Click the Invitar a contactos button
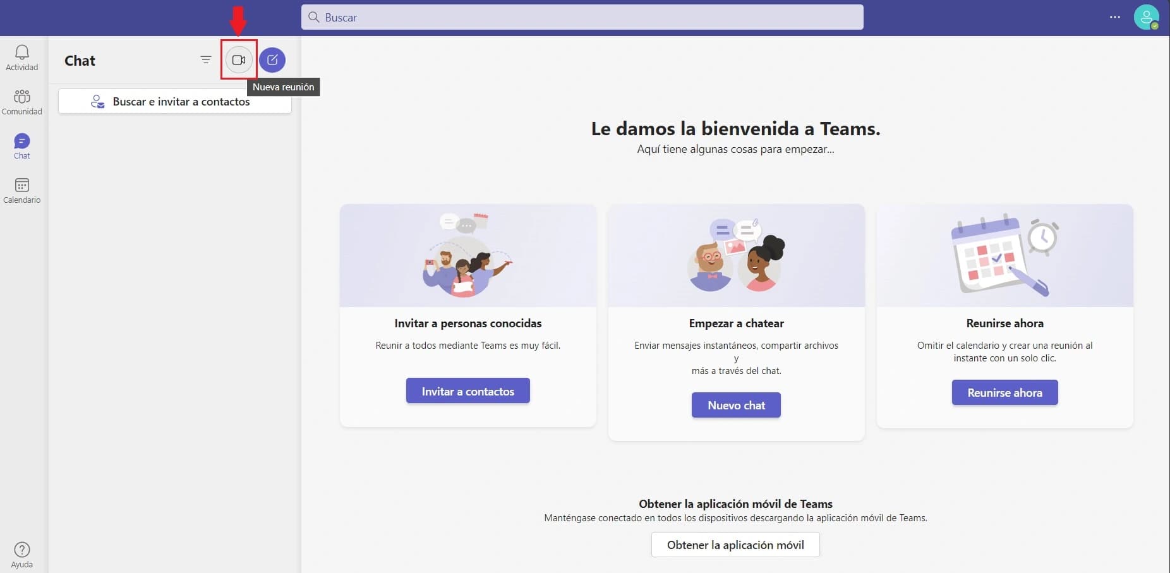The image size is (1170, 573). click(468, 391)
